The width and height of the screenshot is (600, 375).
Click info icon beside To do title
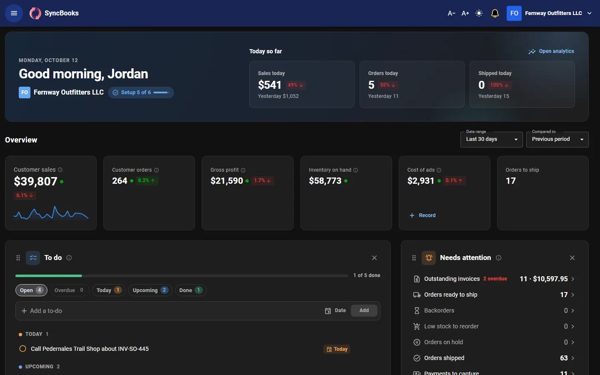tap(69, 258)
